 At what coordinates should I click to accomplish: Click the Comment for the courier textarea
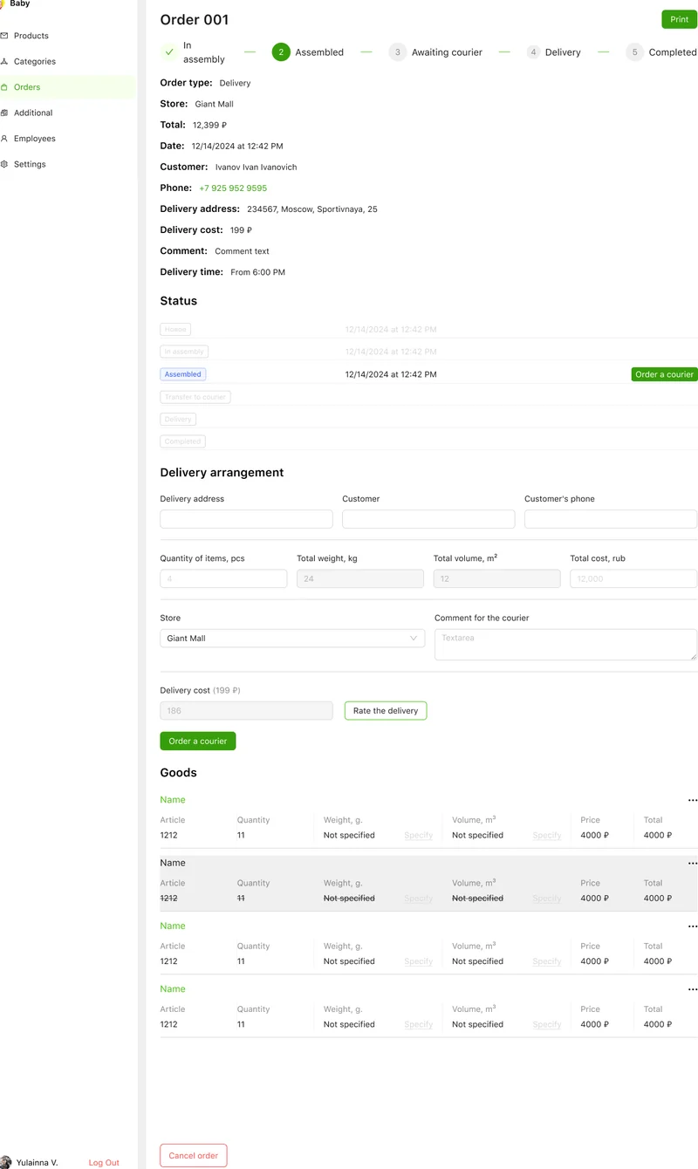point(565,645)
